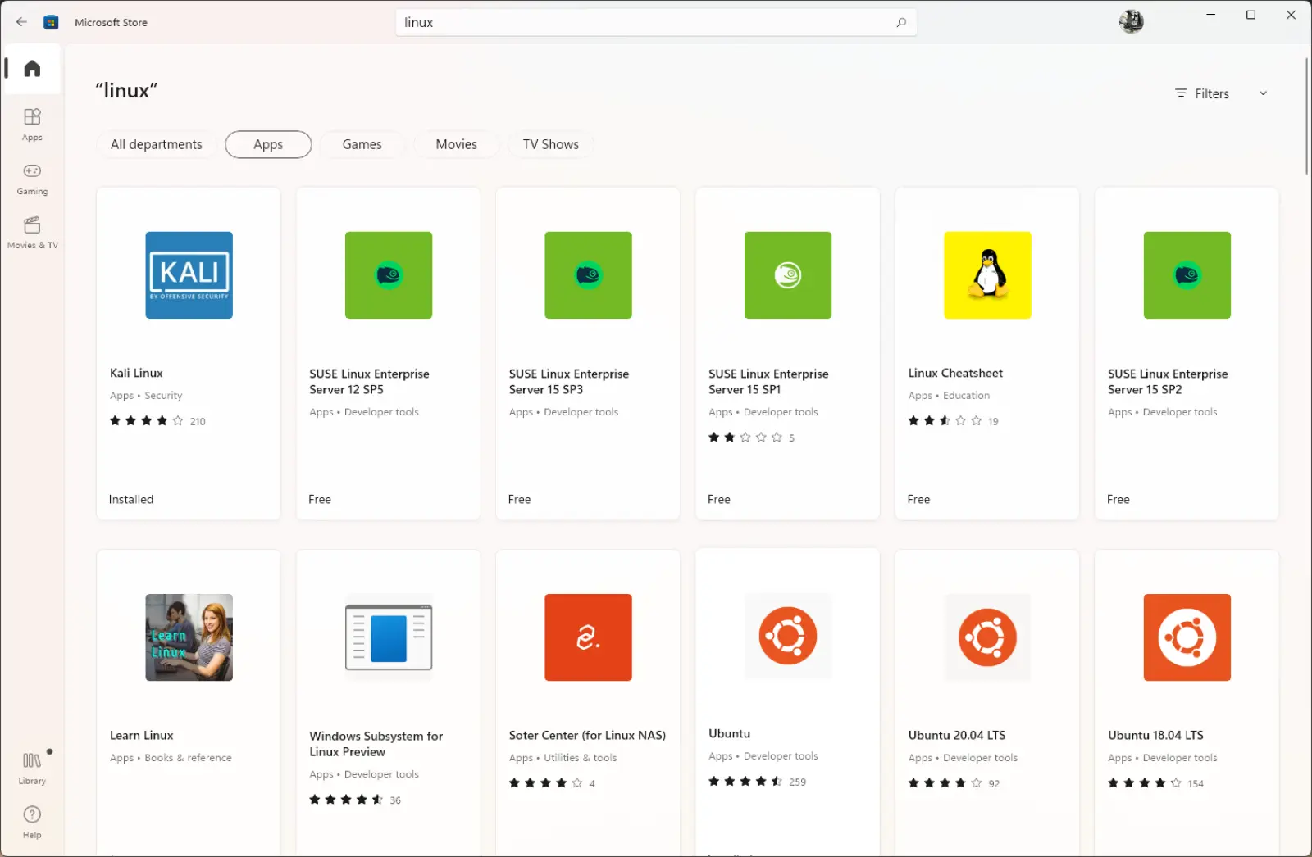
Task: Open the Linux Cheatsheet title
Action: click(955, 373)
